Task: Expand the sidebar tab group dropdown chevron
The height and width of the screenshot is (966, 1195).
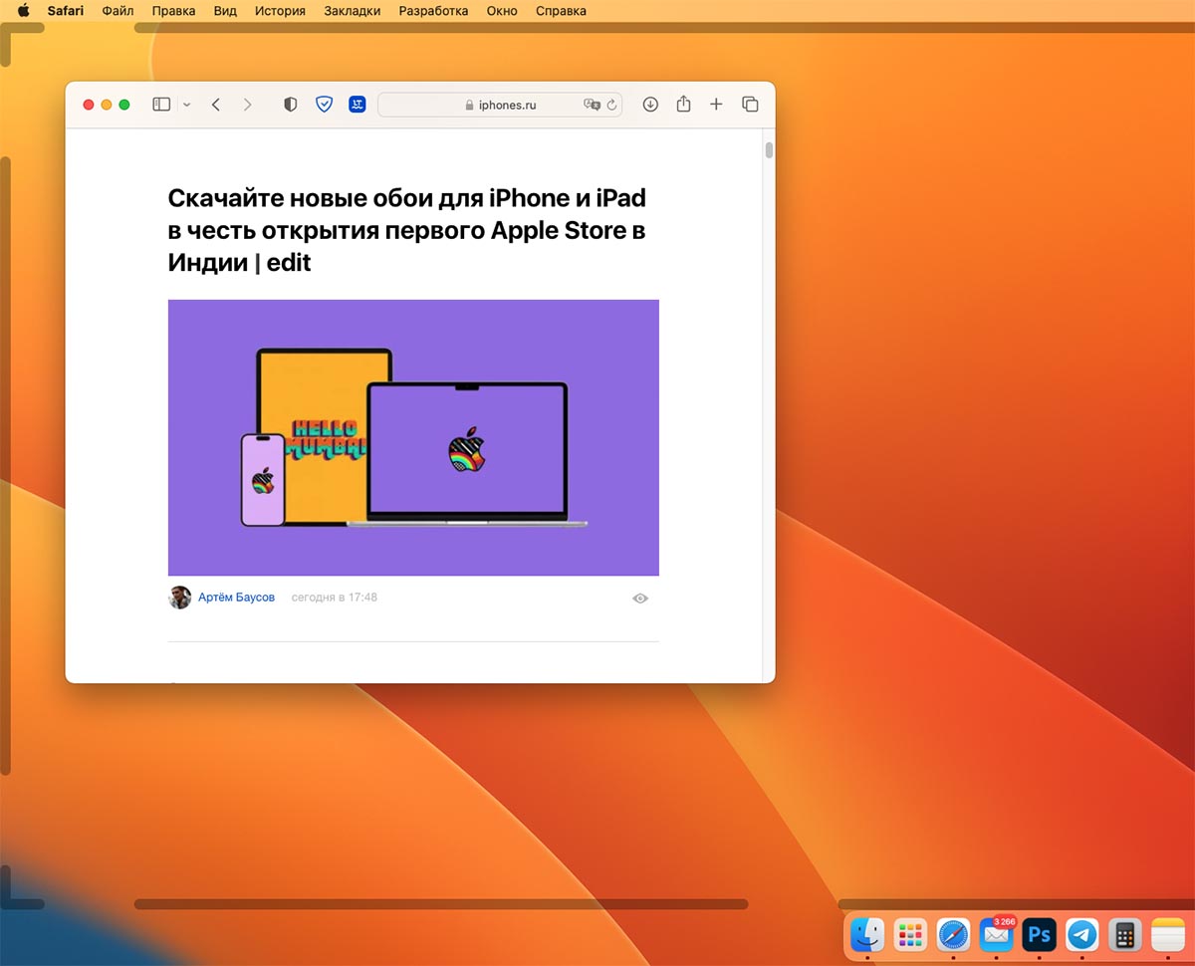Action: point(186,105)
